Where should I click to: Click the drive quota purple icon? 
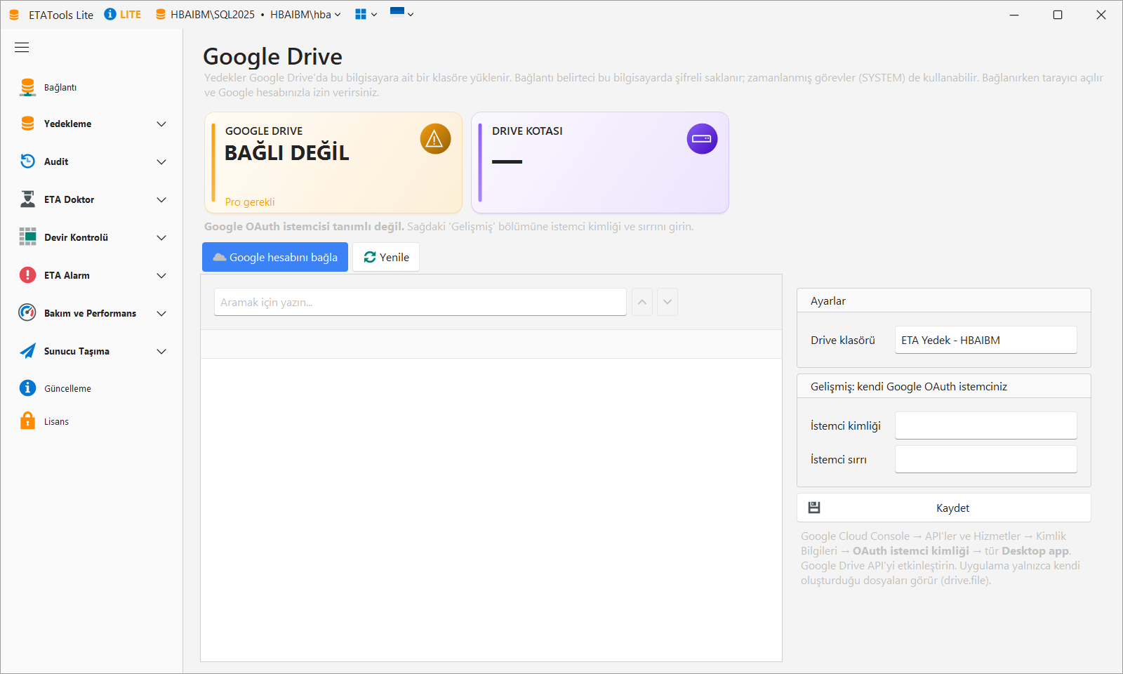[x=702, y=139]
